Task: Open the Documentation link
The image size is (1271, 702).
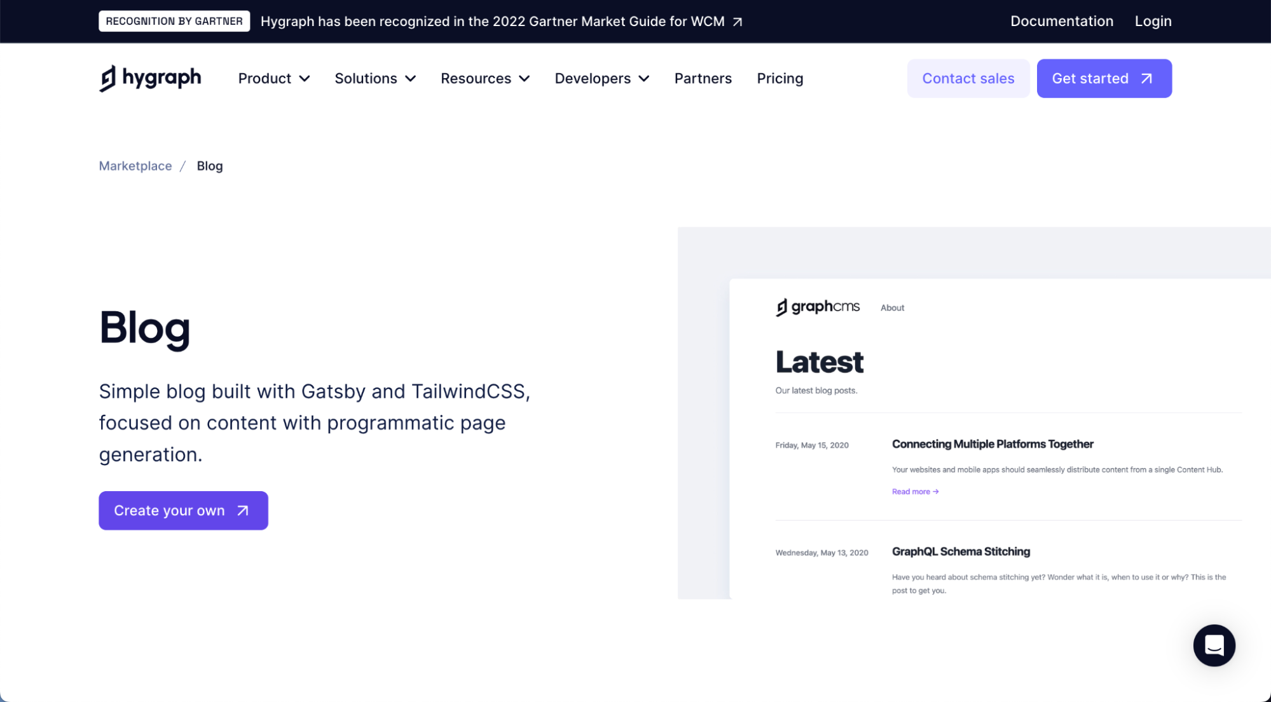Action: click(x=1061, y=21)
